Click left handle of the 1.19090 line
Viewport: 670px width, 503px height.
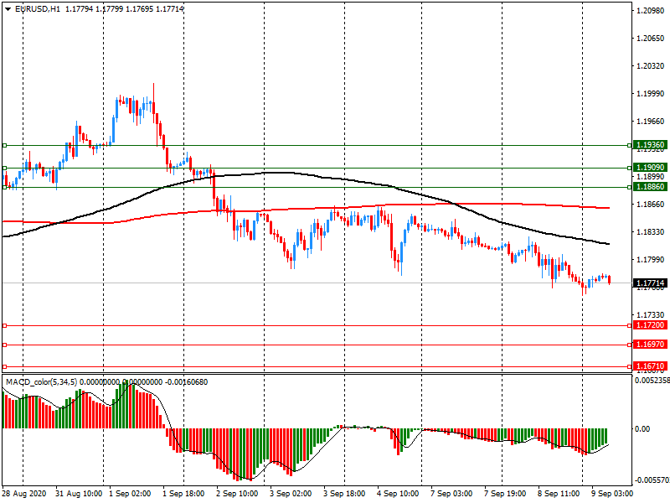(4, 168)
